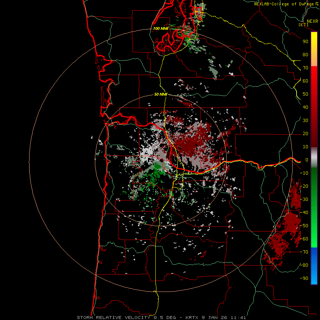Select the -10 value on velocity scale
The image size is (320, 320).
(304, 173)
